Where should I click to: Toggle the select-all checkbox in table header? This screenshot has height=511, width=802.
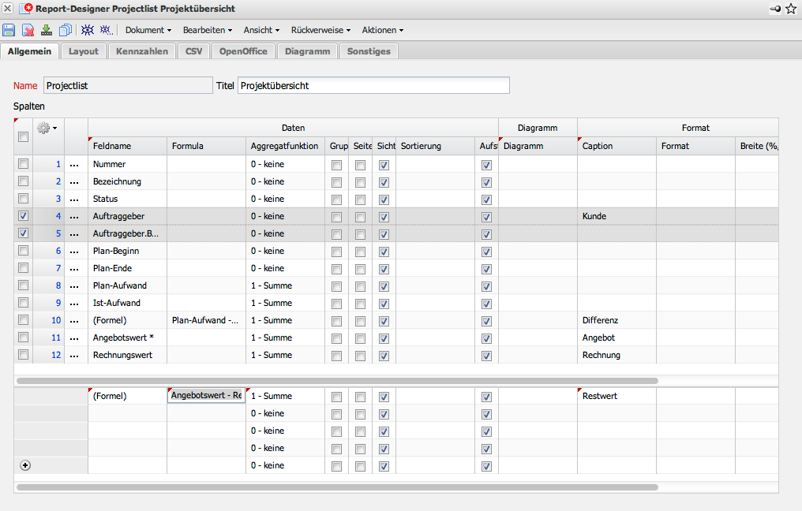point(23,137)
